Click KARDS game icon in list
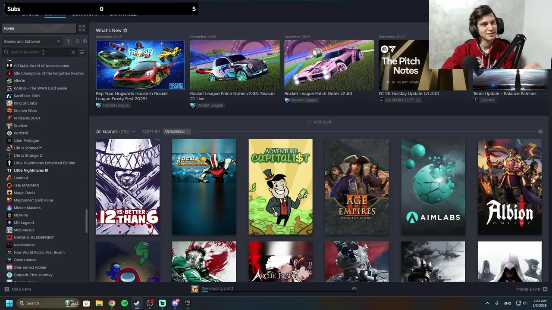Viewport: 552px width, 310px height. click(9, 88)
